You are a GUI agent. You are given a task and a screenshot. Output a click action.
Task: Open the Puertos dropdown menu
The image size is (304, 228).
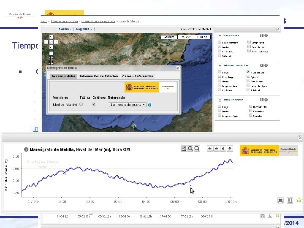click(64, 29)
